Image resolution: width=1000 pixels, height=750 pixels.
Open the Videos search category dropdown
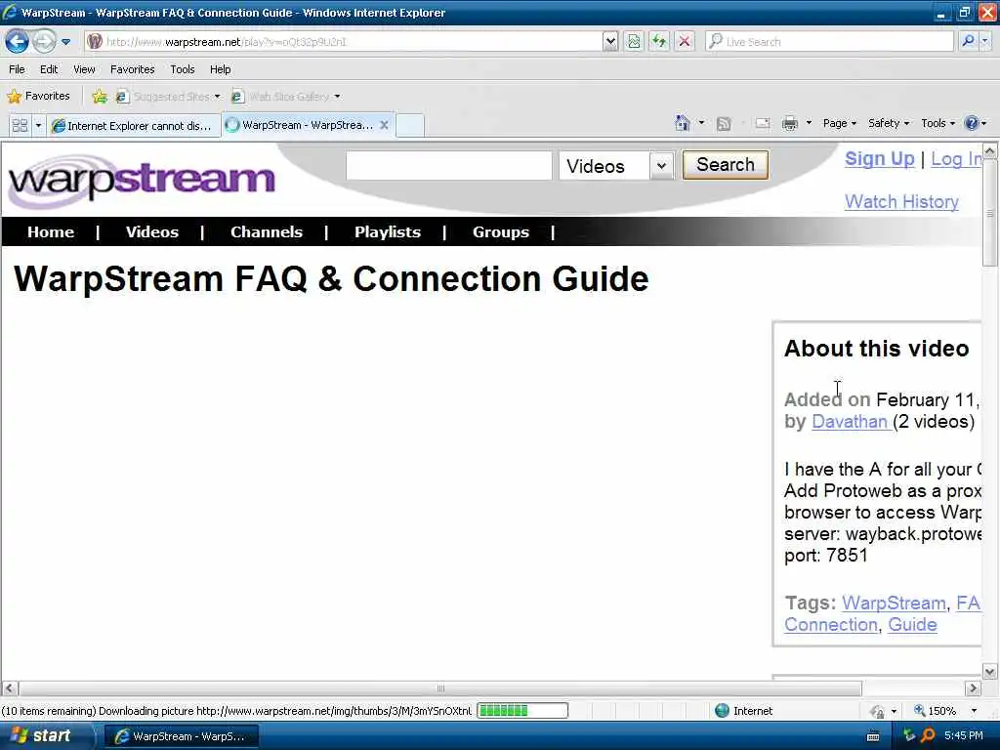click(616, 166)
